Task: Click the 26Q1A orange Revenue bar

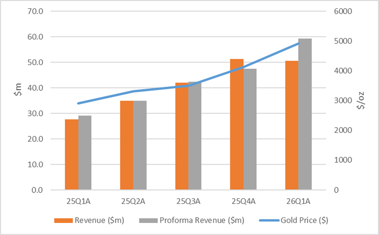Action: 292,125
